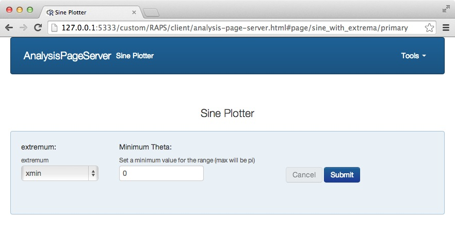Click the Sine Plotter tab favicon
This screenshot has width=455, height=231.
pyautogui.click(x=50, y=12)
